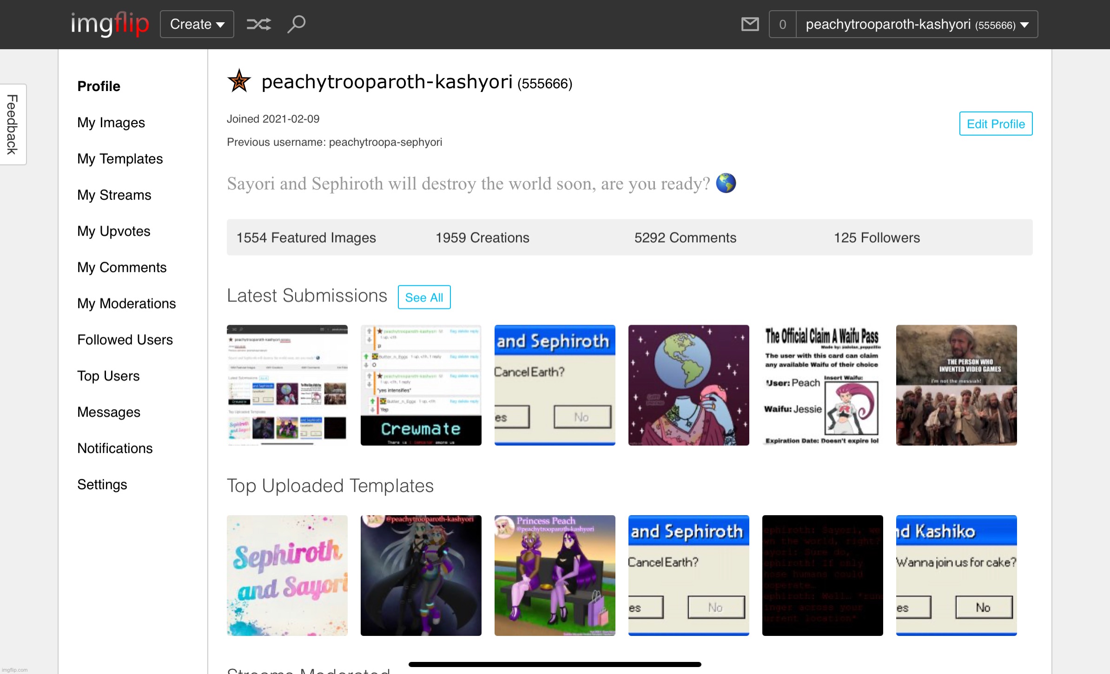Open the Sephiroth and Sayori template thumbnail
The image size is (1110, 674).
(x=287, y=576)
